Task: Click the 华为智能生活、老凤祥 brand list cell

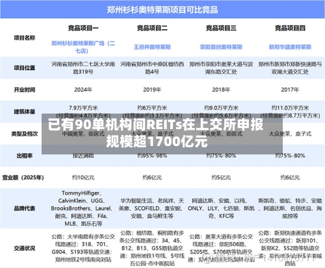Action: pos(151,208)
